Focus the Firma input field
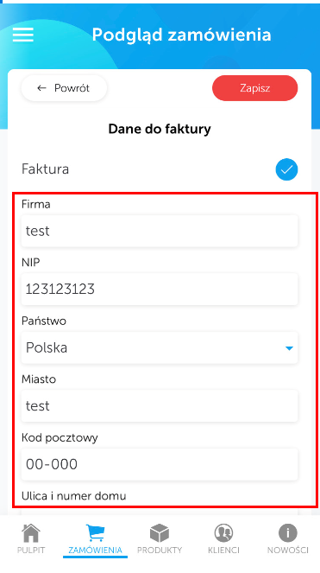The height and width of the screenshot is (573, 320). coord(160,231)
